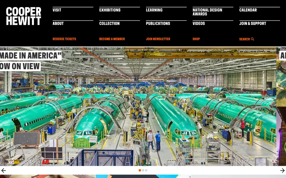Open the Videos menu item

198,23
